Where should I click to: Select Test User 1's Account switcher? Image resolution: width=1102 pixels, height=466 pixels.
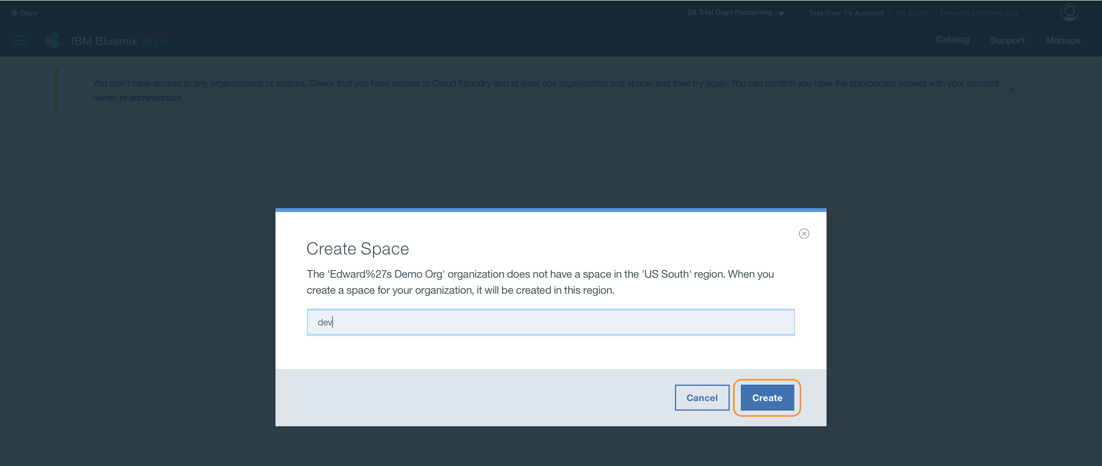click(x=845, y=13)
